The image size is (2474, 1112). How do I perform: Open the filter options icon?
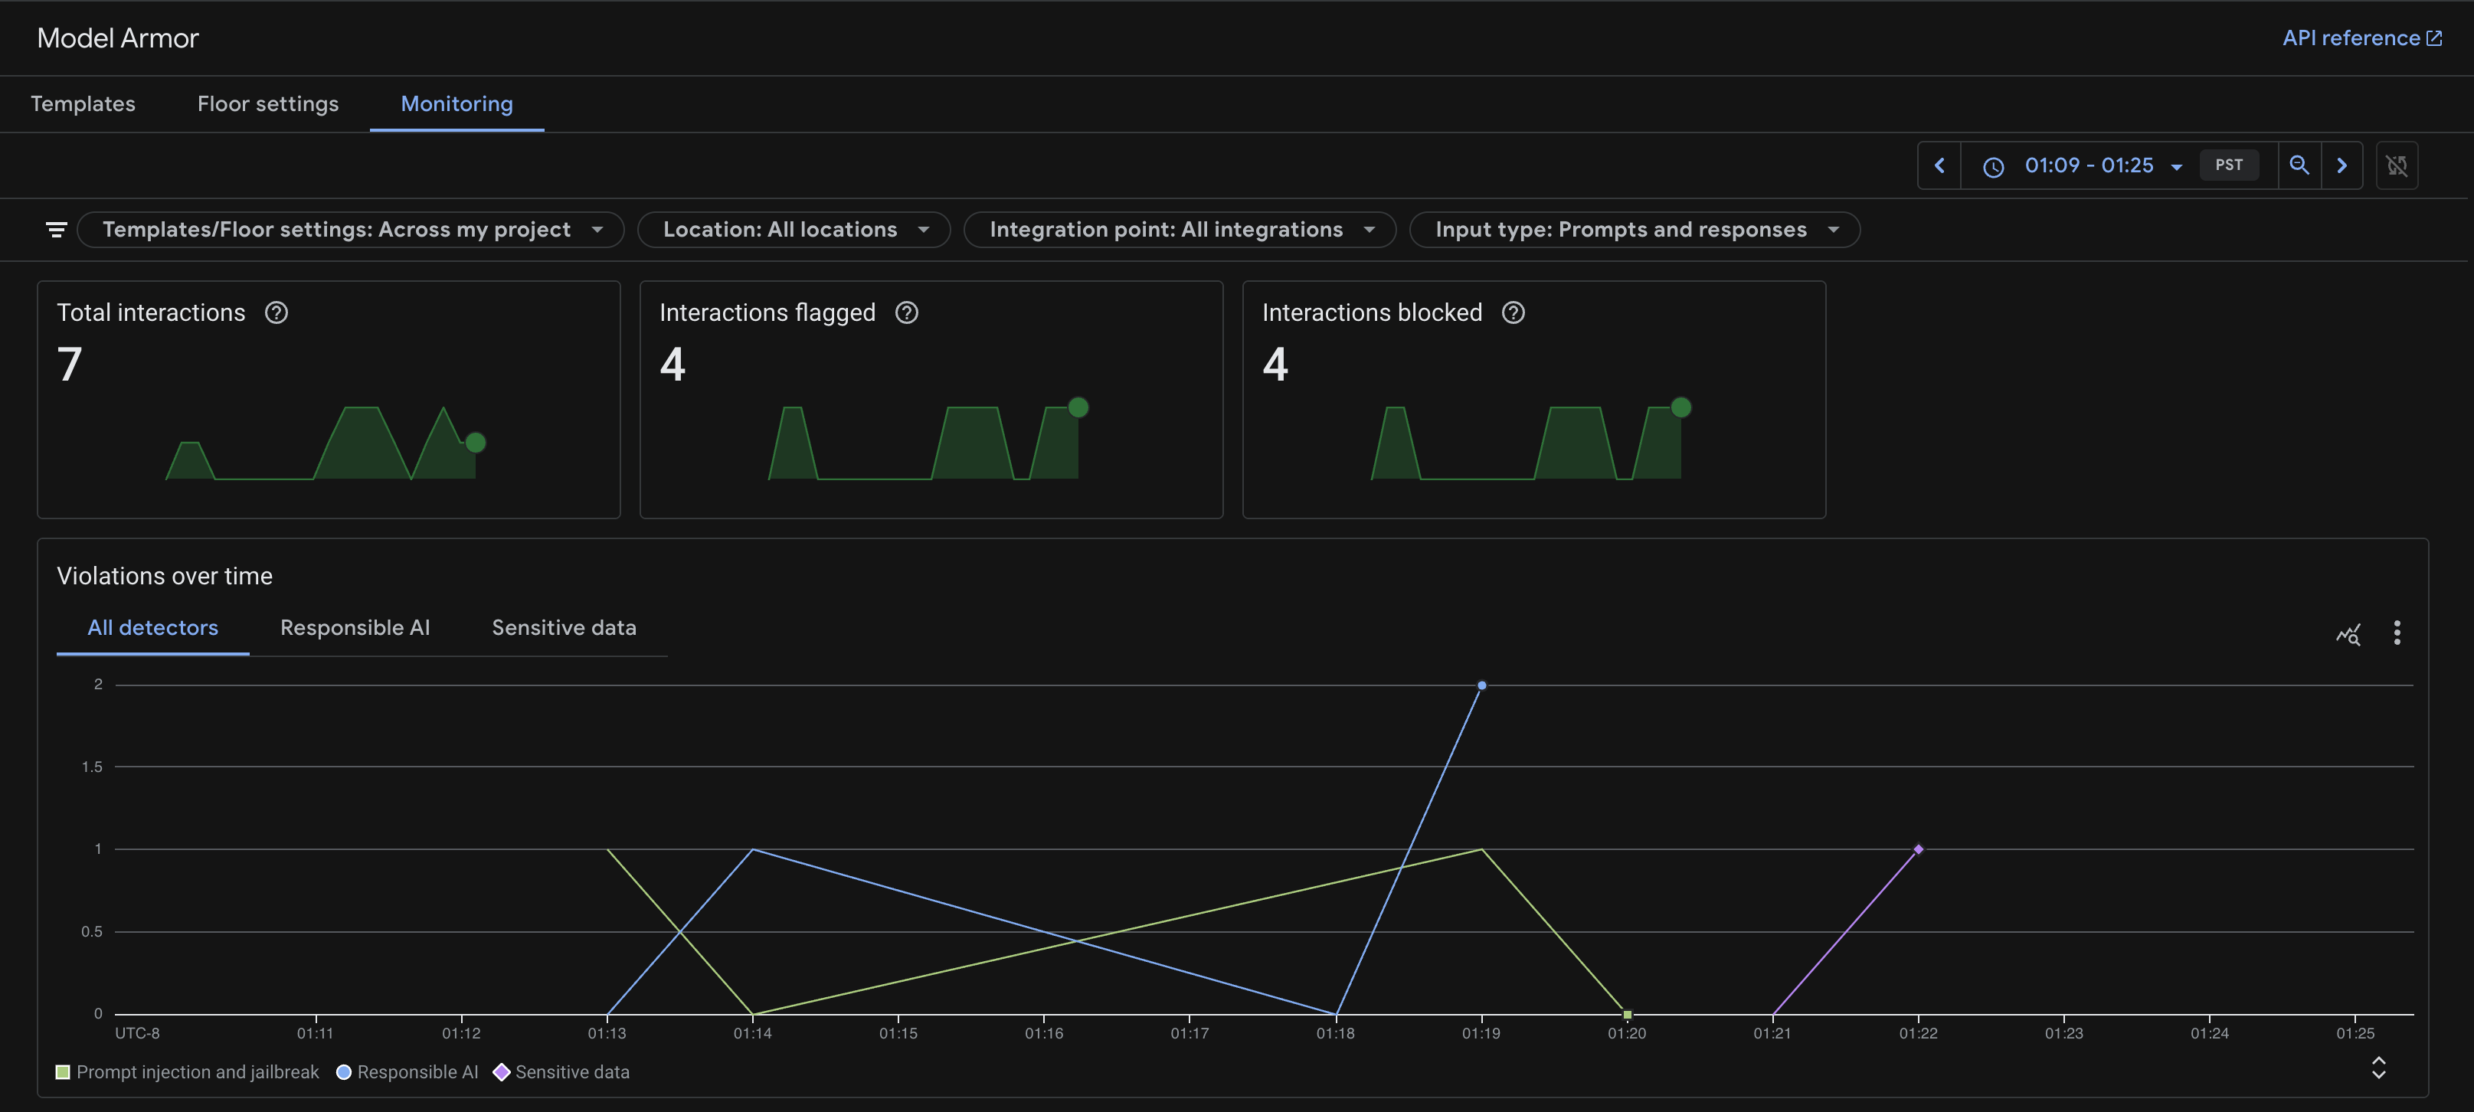click(56, 230)
